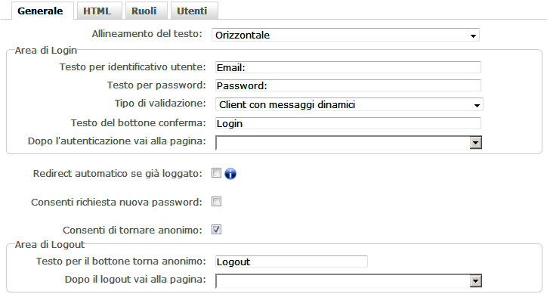Click the Area di Login group label
The image size is (547, 294).
click(x=45, y=51)
